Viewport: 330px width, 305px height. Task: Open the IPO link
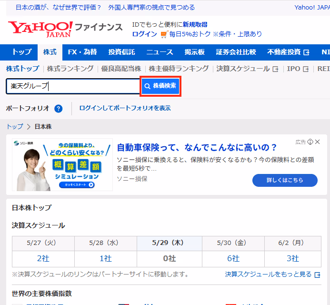coord(298,69)
